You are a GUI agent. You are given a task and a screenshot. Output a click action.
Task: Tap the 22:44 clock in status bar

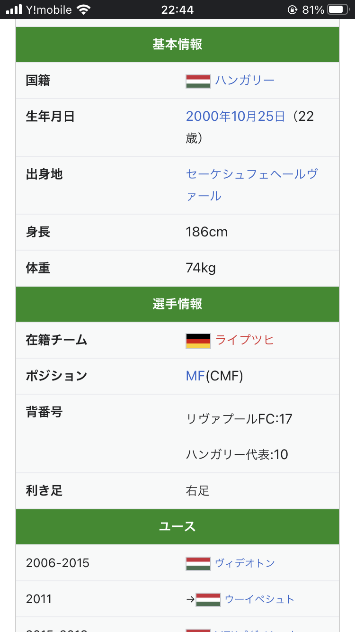point(177,9)
